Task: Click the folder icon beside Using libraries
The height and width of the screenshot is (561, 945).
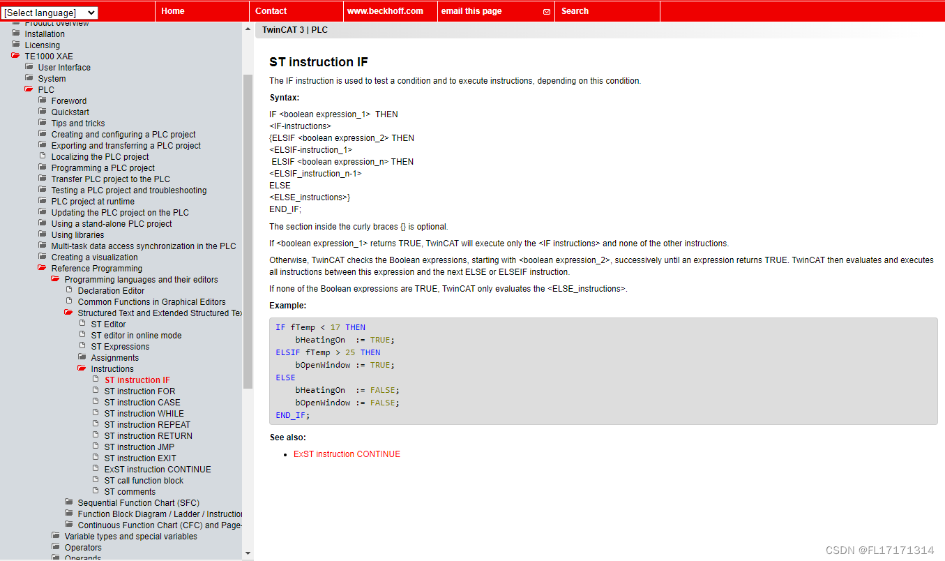Action: [43, 234]
